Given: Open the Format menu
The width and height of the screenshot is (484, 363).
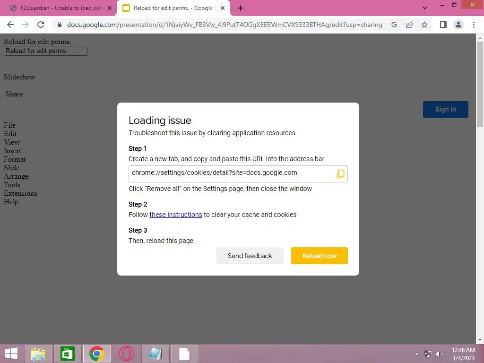Looking at the screenshot, I should click(15, 159).
